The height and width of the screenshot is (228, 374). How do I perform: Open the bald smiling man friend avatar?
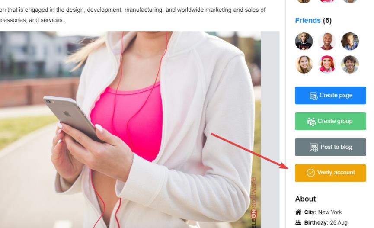[x=327, y=41]
